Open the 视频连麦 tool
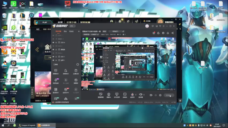 (x=56, y=81)
